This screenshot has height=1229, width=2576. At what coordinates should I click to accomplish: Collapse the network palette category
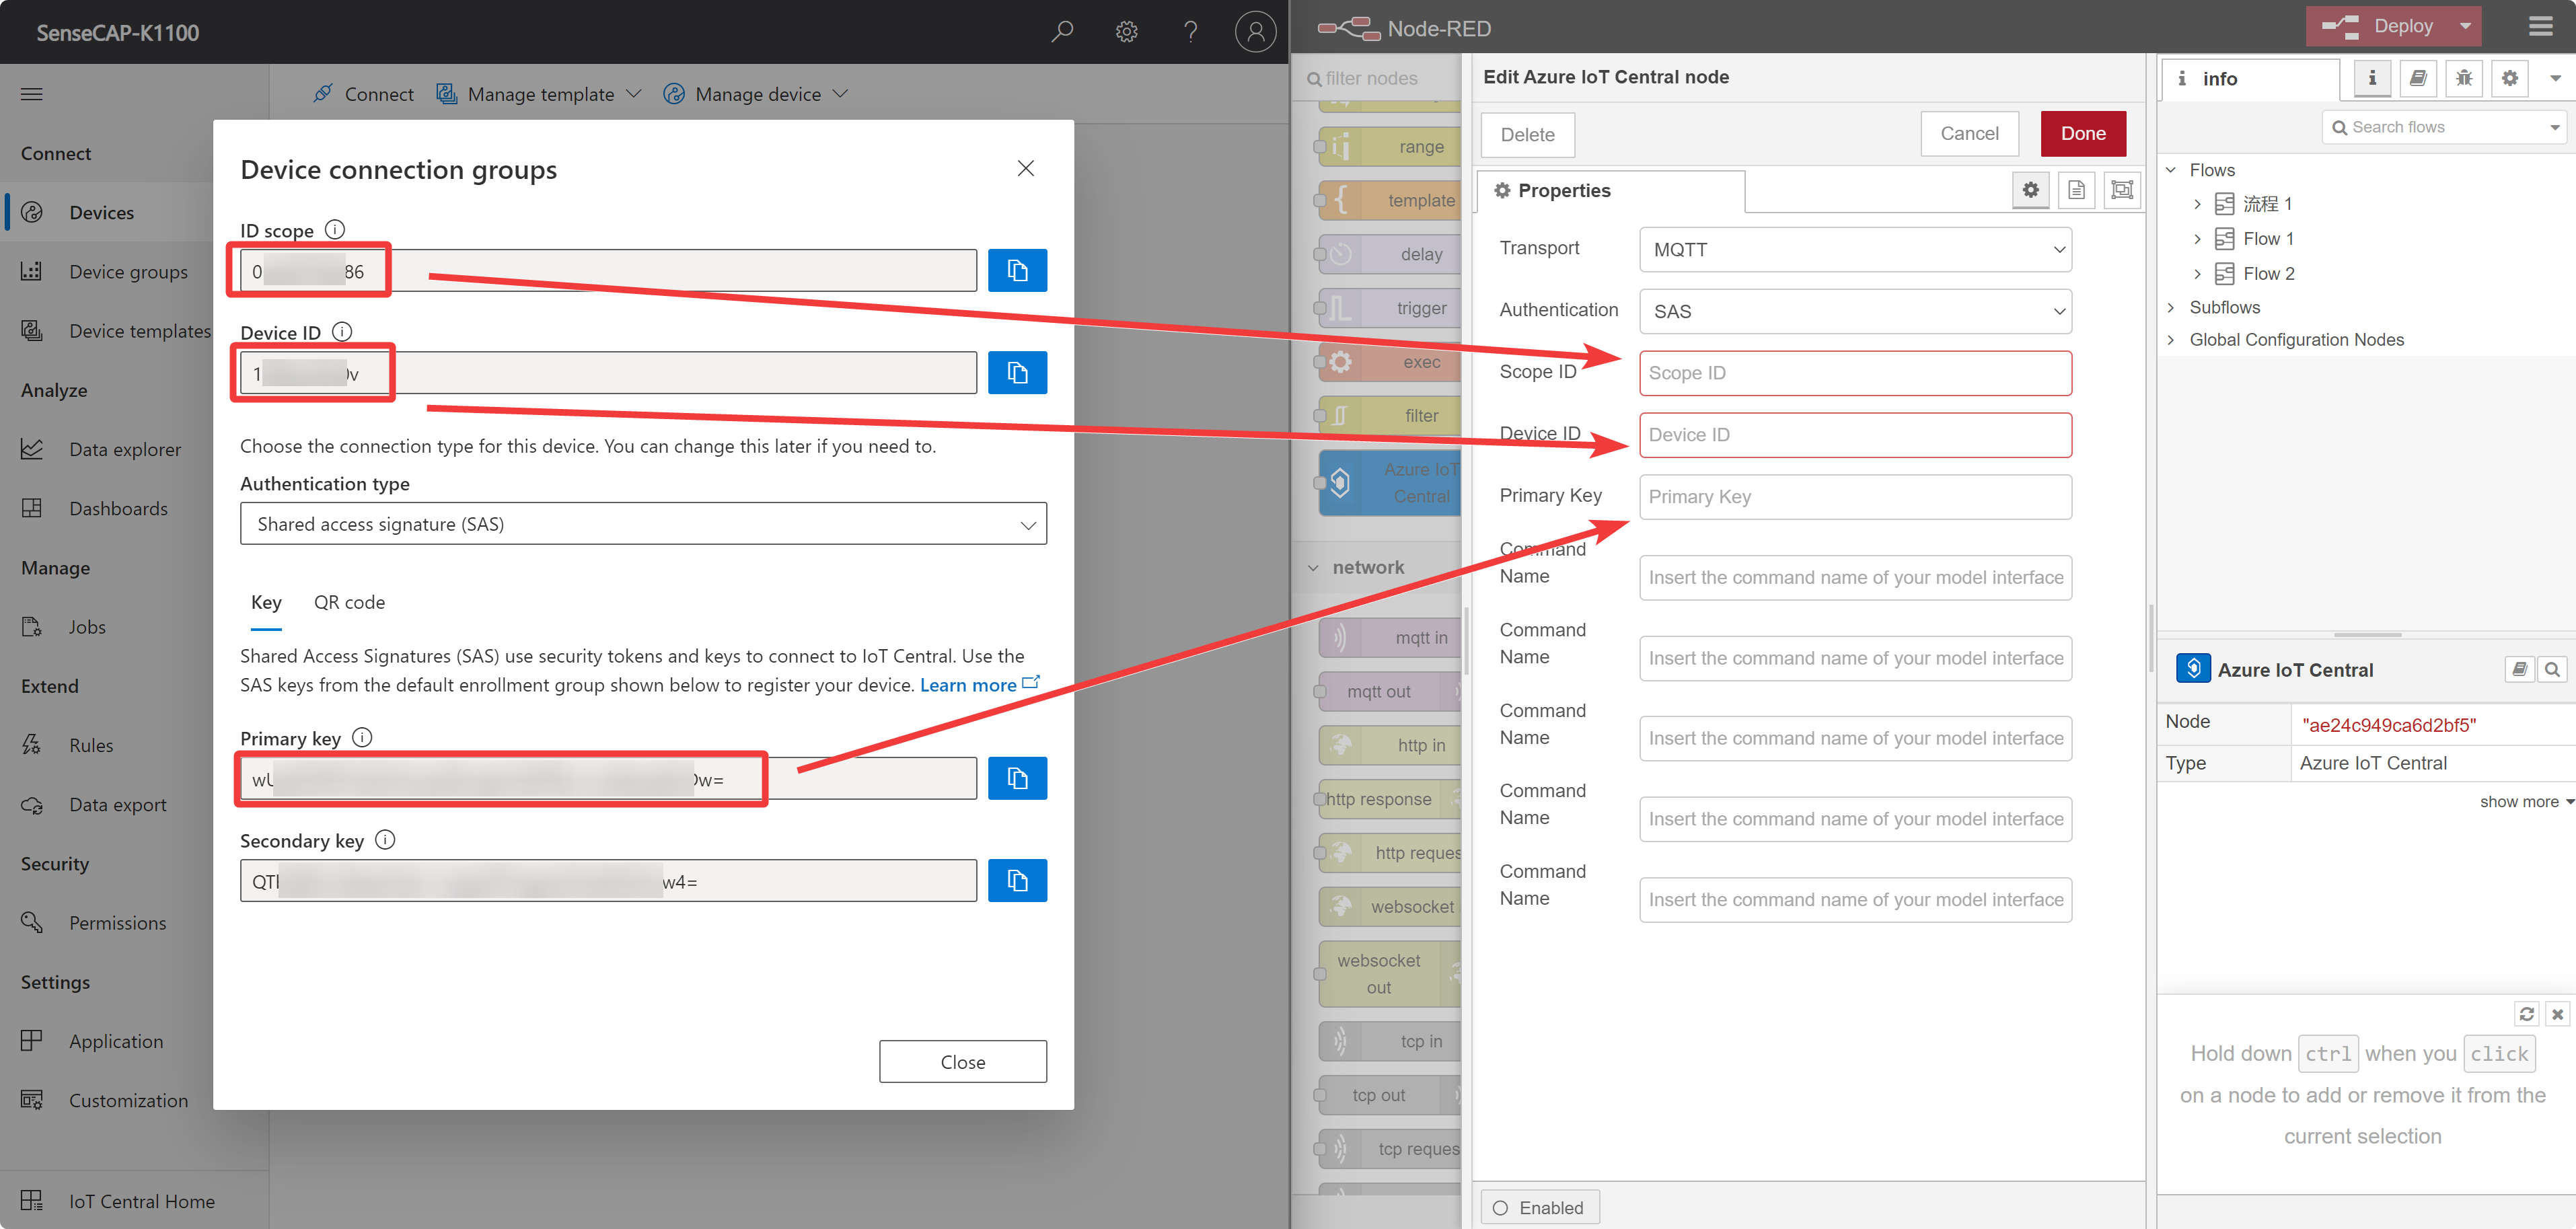[x=1313, y=567]
